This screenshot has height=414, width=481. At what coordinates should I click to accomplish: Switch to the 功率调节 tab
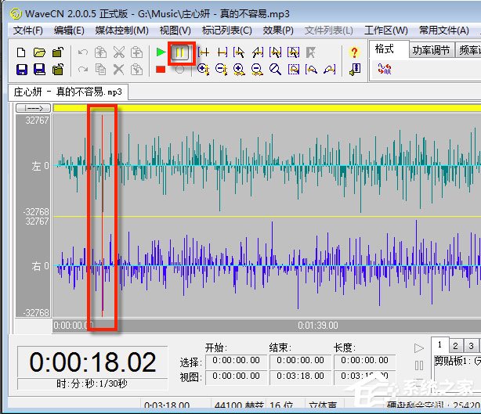click(432, 50)
